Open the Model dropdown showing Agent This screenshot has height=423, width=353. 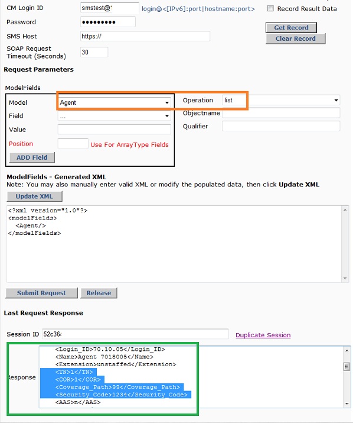click(115, 102)
